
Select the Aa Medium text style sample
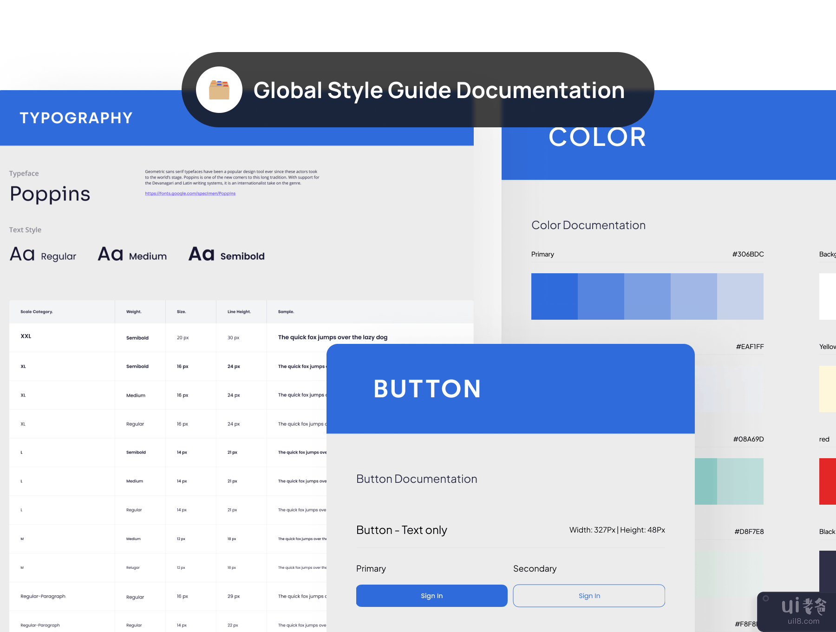[132, 255]
